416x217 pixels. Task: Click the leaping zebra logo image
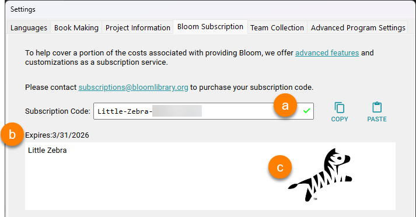(320, 174)
